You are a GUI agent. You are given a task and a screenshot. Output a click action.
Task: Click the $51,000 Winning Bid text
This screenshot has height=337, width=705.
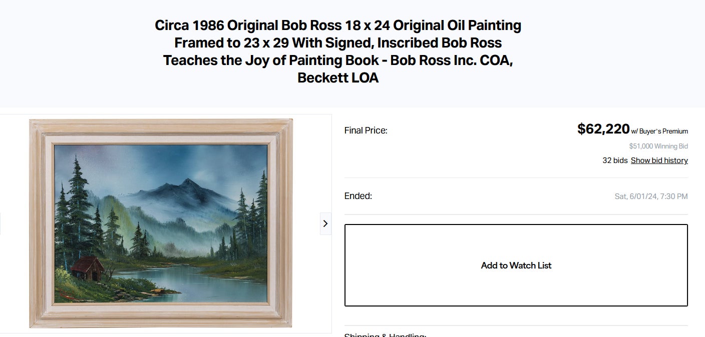pyautogui.click(x=658, y=146)
